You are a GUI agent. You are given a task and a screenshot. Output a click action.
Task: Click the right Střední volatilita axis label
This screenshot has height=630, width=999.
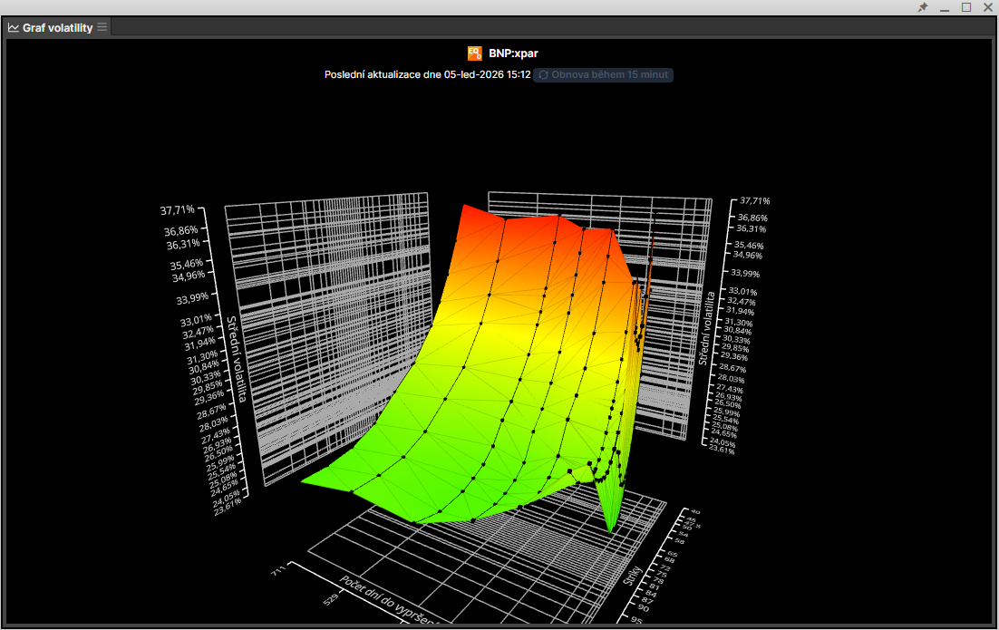click(x=707, y=328)
